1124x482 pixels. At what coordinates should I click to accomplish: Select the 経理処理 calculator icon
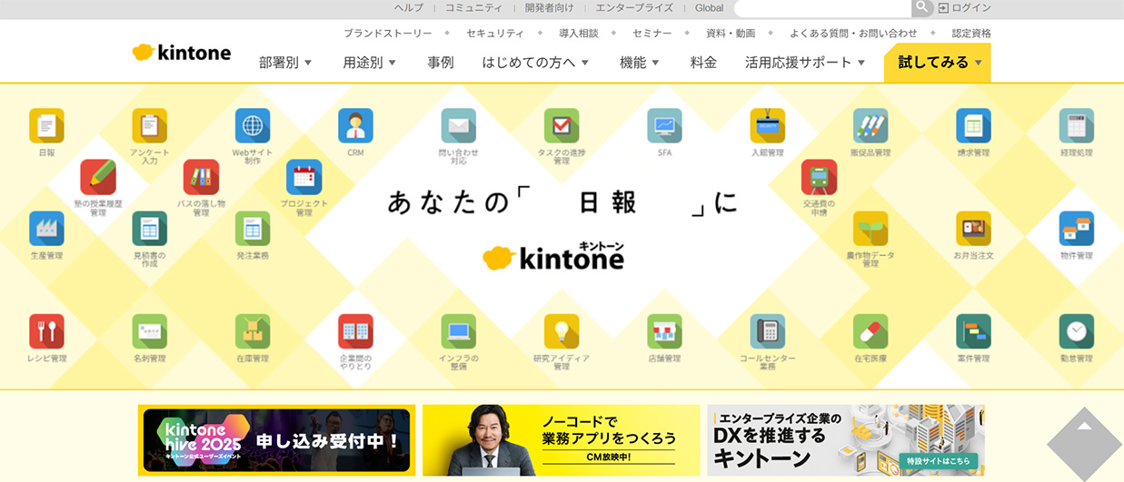click(x=1077, y=125)
